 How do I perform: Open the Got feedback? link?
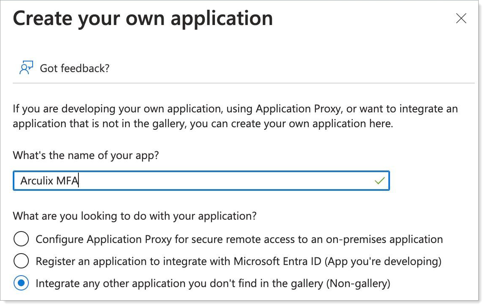(75, 68)
